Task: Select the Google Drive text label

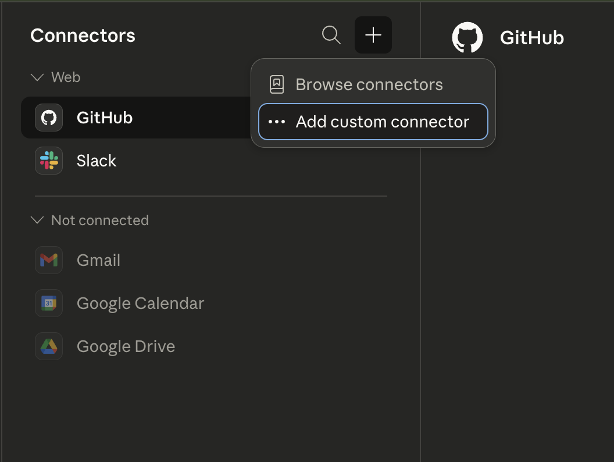Action: pos(126,346)
